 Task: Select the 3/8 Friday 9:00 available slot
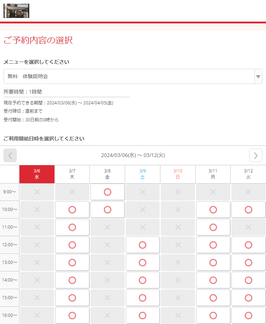107,192
